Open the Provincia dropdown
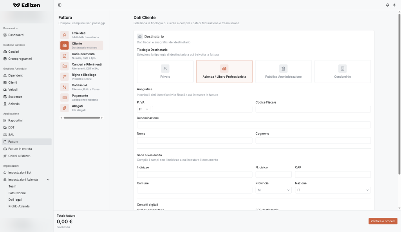The height and width of the screenshot is (232, 401). point(273,190)
